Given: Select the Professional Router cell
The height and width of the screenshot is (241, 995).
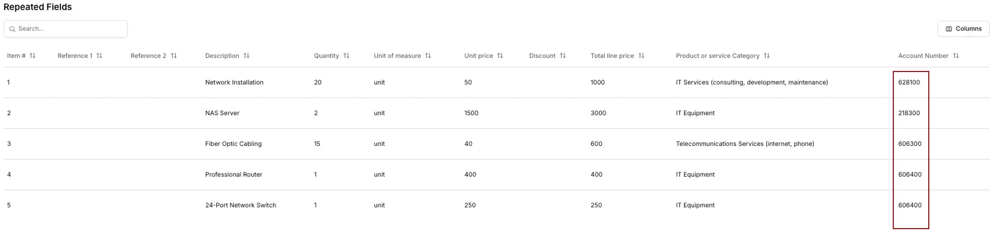Looking at the screenshot, I should (234, 174).
